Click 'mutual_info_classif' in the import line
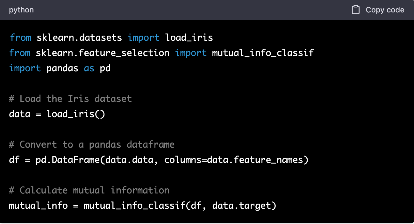 click(263, 53)
